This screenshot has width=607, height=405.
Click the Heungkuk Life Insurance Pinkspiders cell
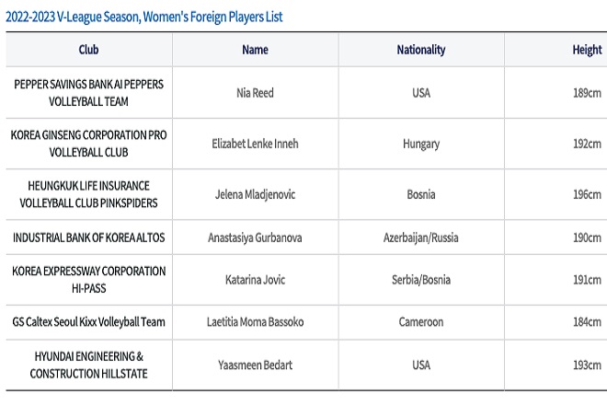click(88, 194)
